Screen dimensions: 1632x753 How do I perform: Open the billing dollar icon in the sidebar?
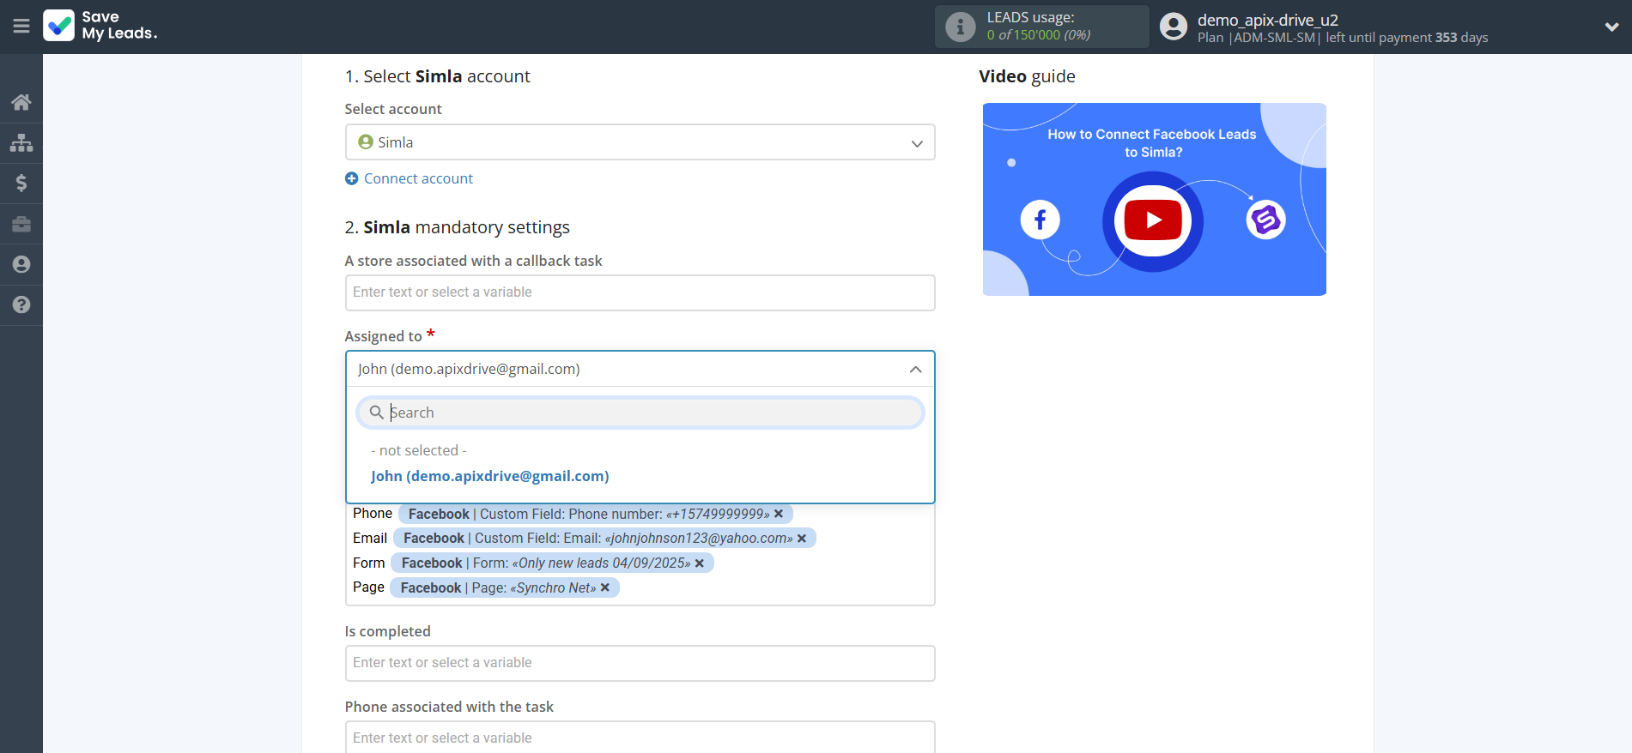point(21,183)
